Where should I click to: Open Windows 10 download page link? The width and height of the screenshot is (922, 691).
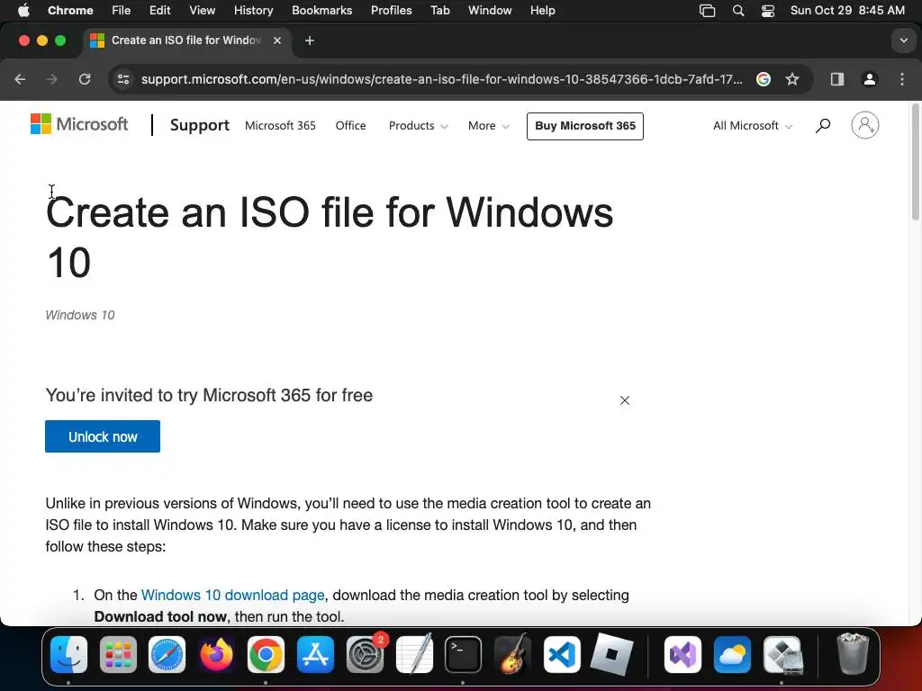pos(233,596)
